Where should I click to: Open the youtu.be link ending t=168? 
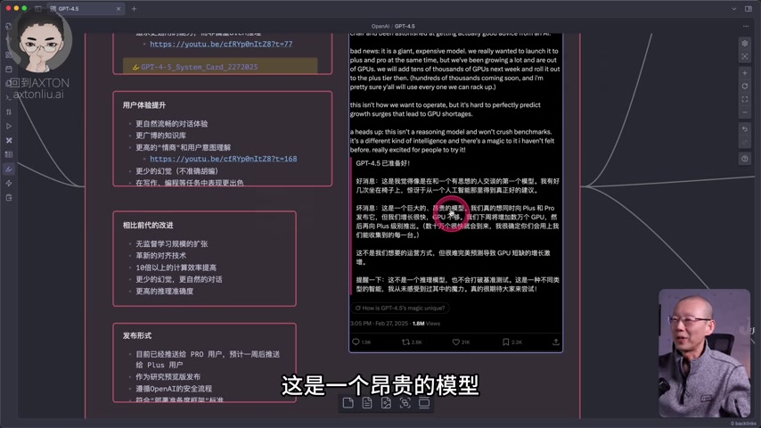click(224, 159)
